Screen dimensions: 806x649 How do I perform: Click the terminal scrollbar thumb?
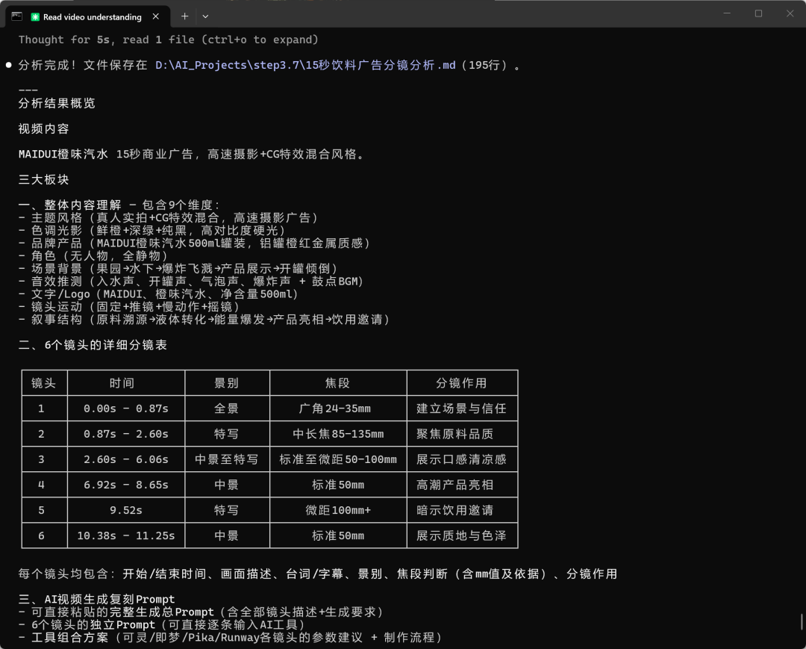click(x=802, y=621)
